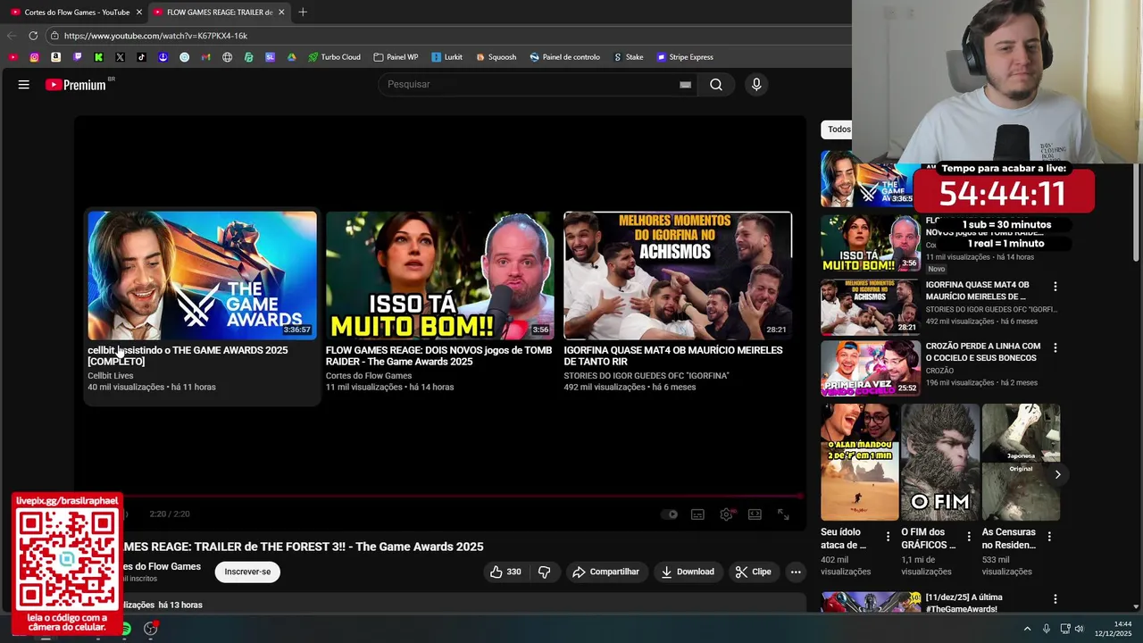
Task: Click the Download button
Action: 688,572
